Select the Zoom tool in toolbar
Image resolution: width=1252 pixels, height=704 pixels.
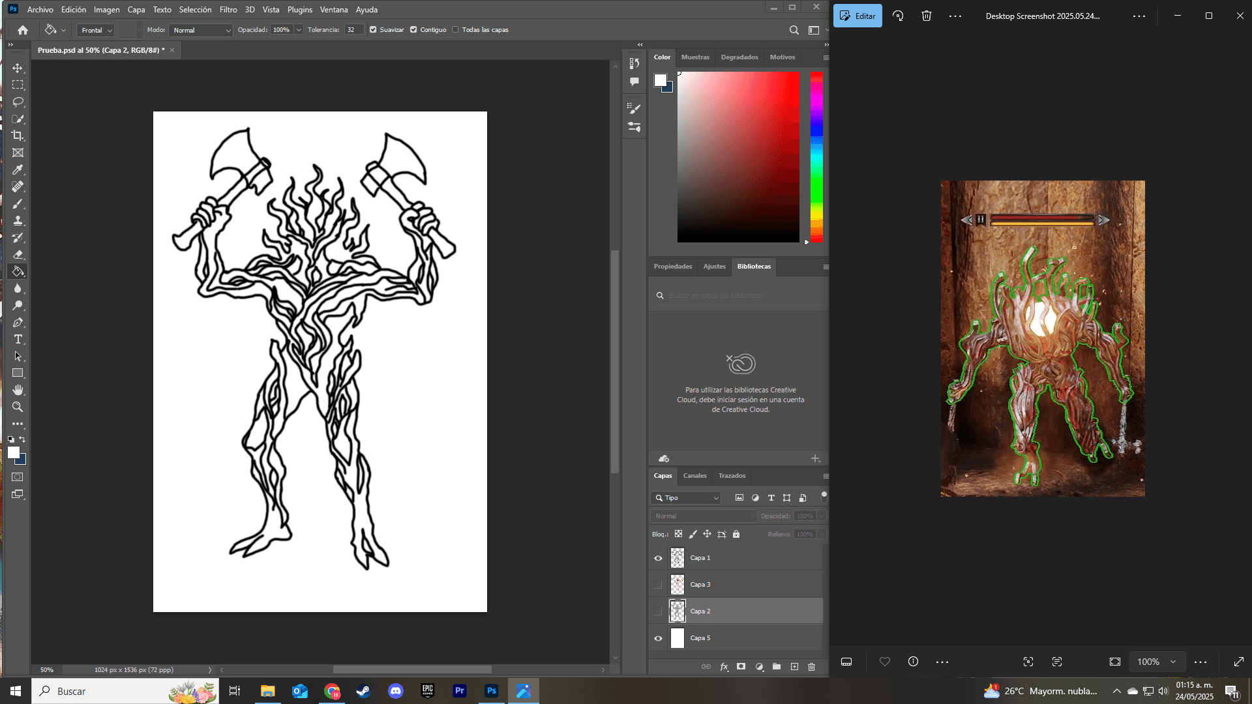click(x=18, y=407)
